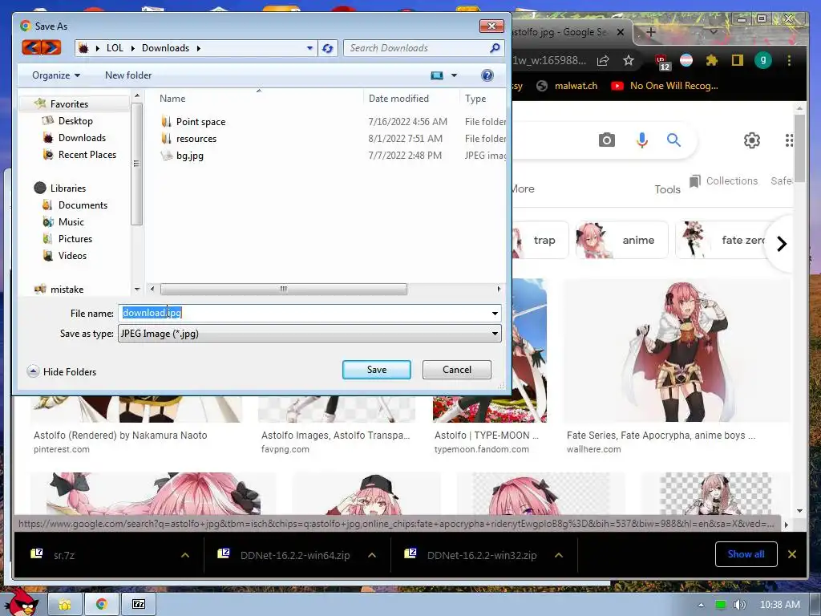Screen dimensions: 821x616
Task: Expand DDNet-16.2.2-win64.zip download options
Action: 372,555
